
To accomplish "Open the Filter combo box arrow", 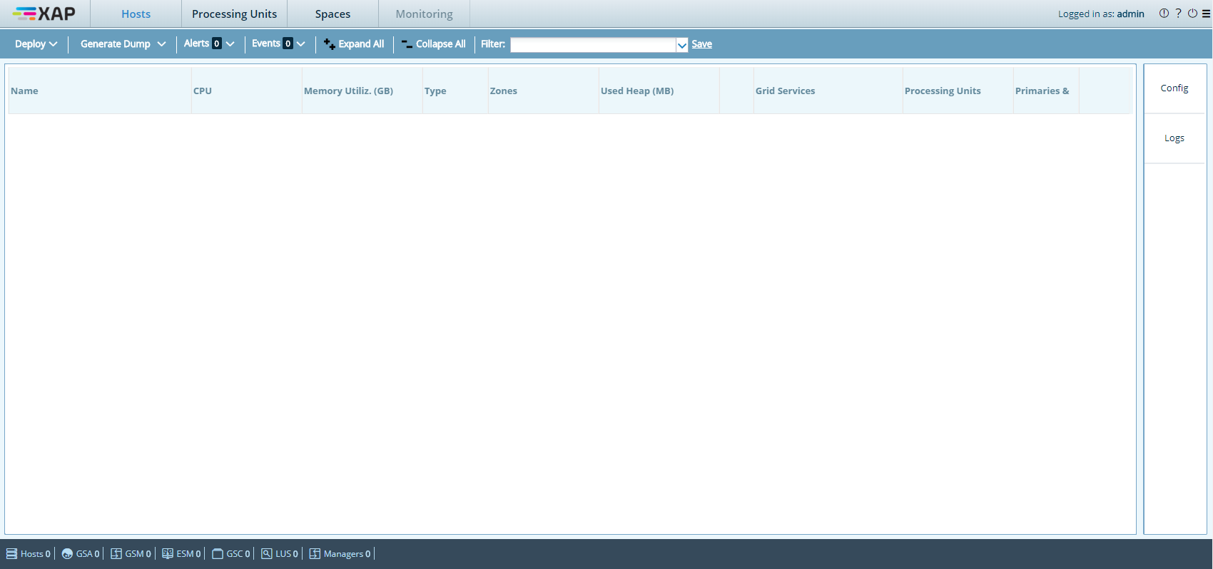I will pyautogui.click(x=682, y=45).
